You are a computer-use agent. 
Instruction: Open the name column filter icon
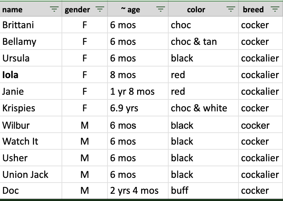(54, 9)
